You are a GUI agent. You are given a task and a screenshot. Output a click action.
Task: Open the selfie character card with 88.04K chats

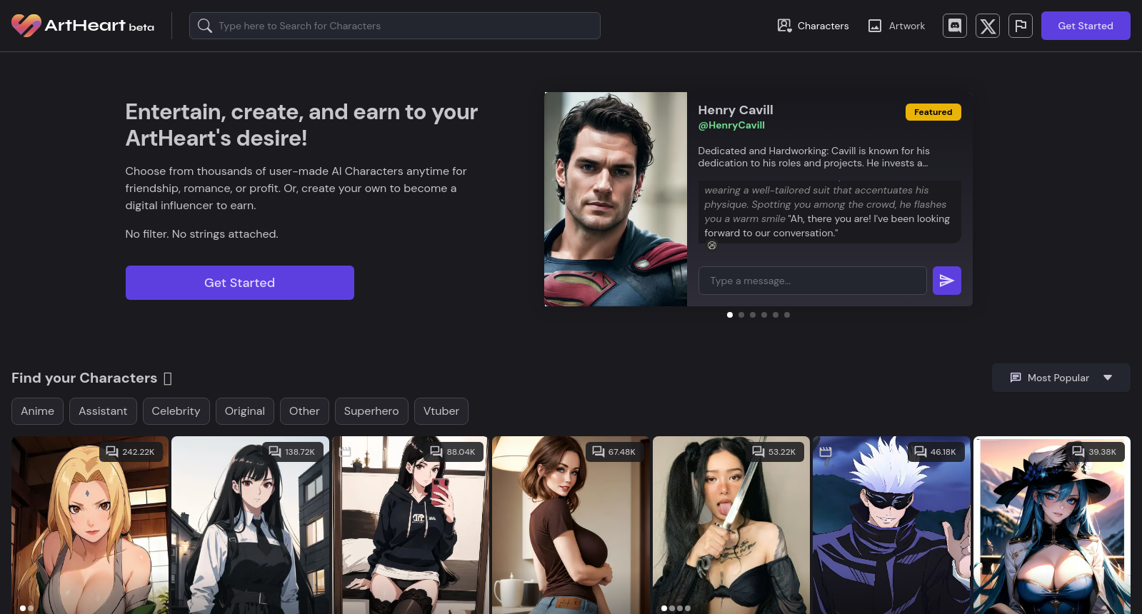coord(411,525)
